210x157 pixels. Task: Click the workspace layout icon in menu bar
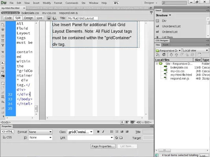coord(116,3)
